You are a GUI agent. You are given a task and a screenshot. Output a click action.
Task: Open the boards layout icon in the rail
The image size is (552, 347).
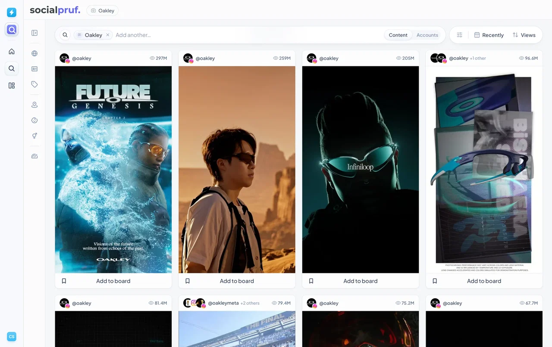click(12, 86)
